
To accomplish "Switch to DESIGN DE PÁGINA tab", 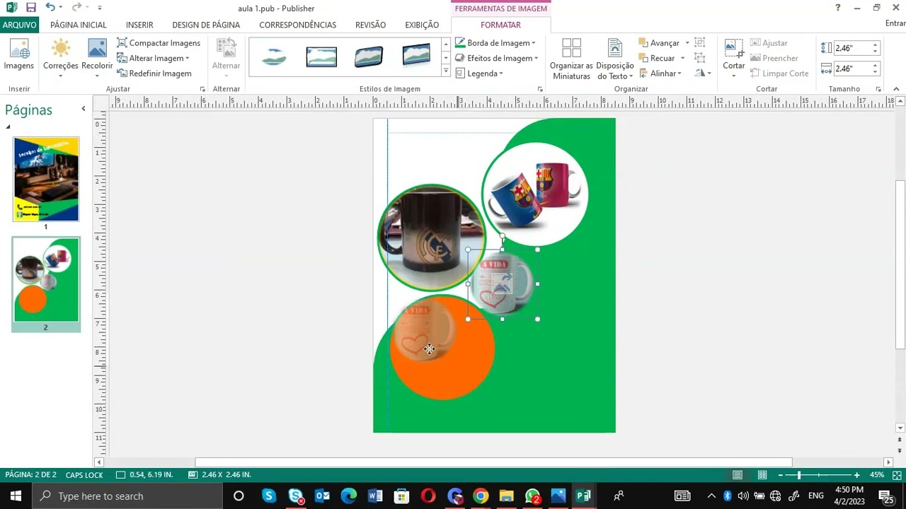I will tap(206, 25).
